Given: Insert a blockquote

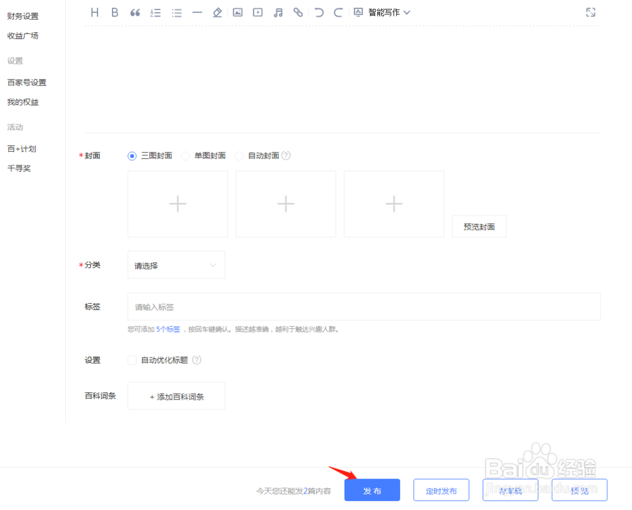Looking at the screenshot, I should [x=135, y=12].
